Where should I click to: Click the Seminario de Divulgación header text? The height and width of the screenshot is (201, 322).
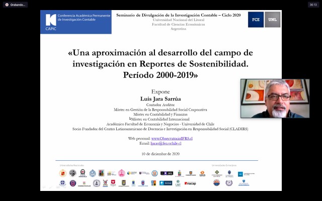pyautogui.click(x=179, y=15)
